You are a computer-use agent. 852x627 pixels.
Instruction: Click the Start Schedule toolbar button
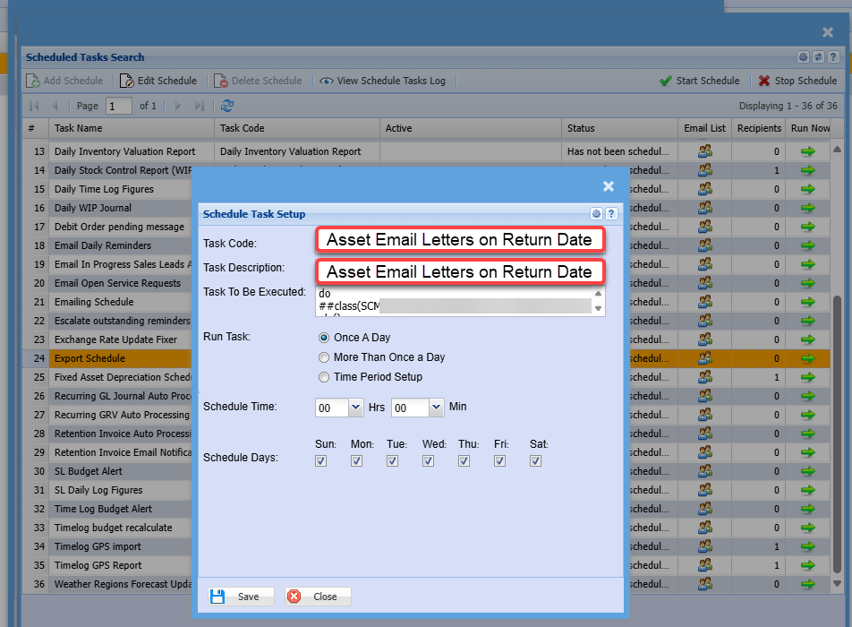click(699, 81)
